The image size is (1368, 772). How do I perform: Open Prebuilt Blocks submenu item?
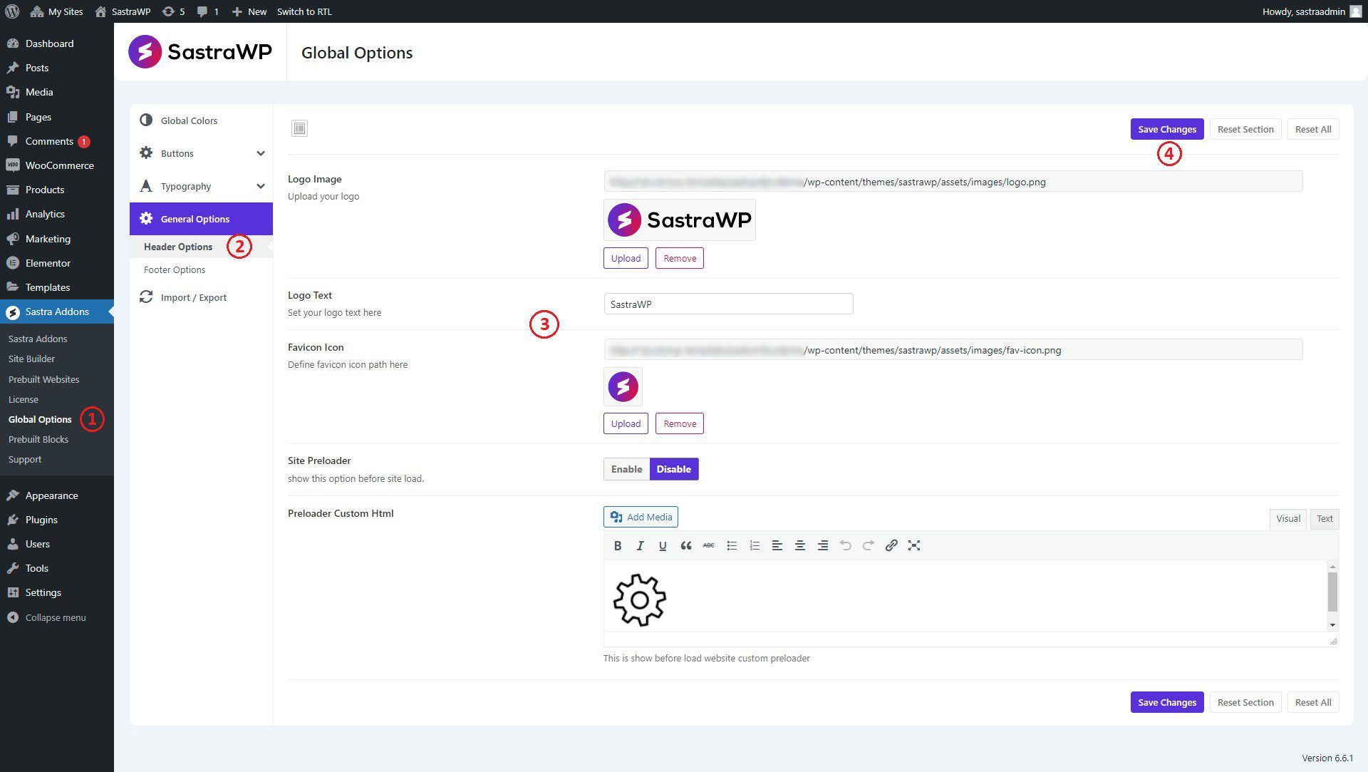[x=38, y=439]
